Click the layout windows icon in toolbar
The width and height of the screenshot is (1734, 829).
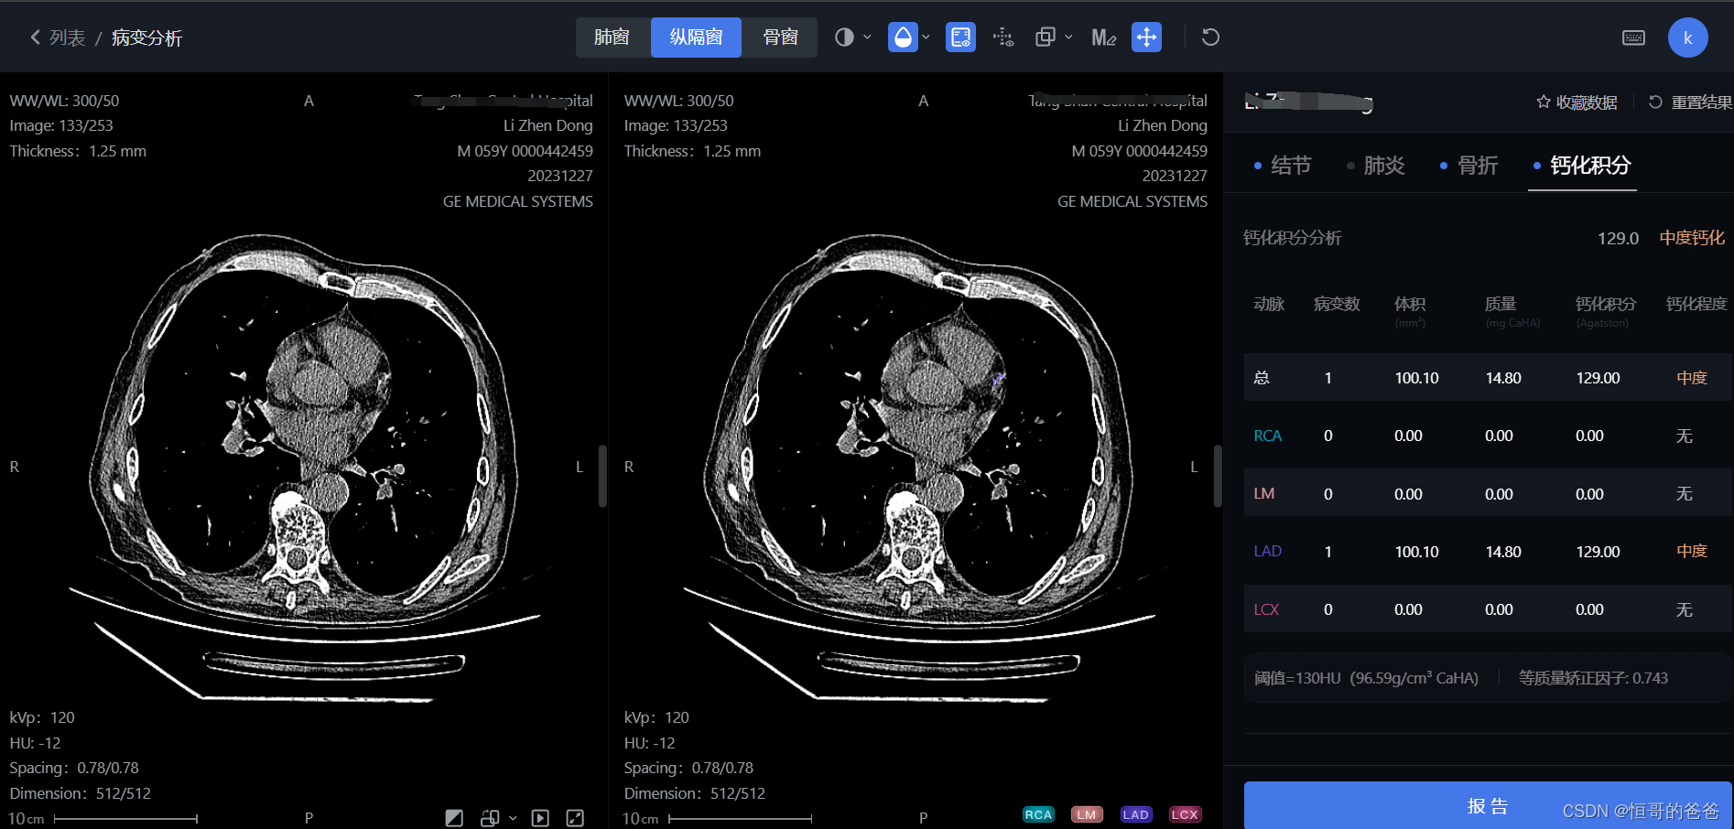[1045, 38]
